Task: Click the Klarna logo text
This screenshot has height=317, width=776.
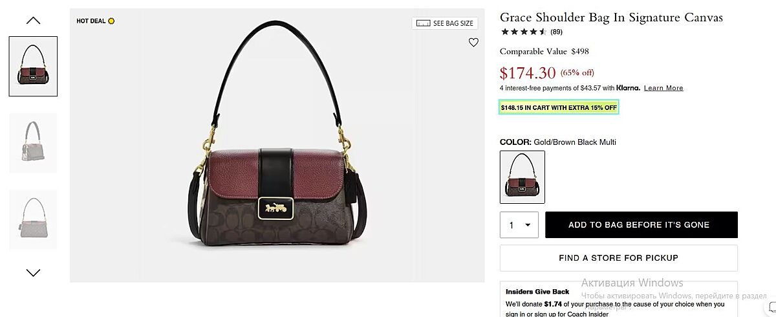Action: 628,88
